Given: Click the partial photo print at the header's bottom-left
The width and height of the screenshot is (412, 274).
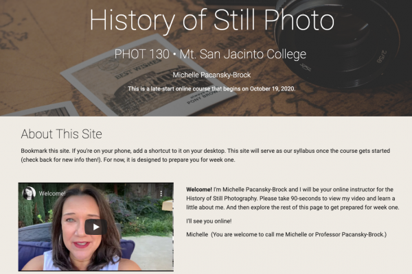Looking at the screenshot, I should point(42,109).
